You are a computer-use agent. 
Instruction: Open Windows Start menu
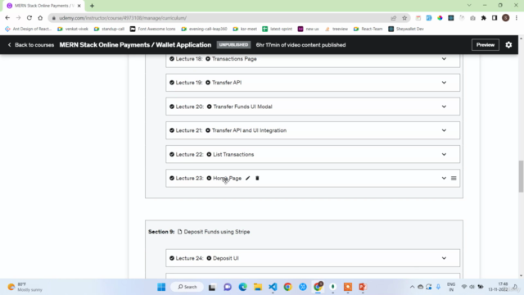point(161,287)
